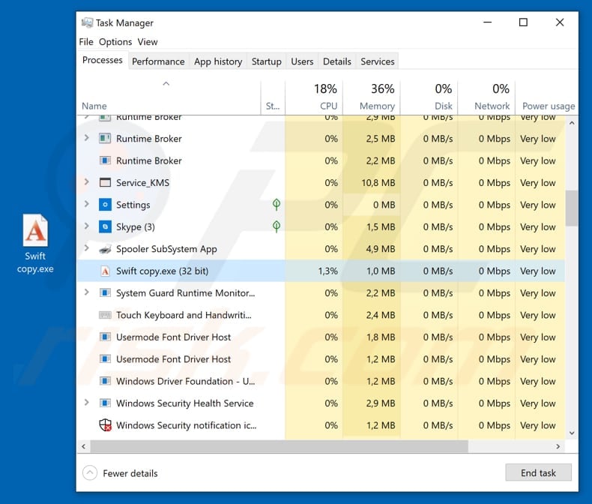Select 'Windows Security notification ic...' row text

coord(186,425)
